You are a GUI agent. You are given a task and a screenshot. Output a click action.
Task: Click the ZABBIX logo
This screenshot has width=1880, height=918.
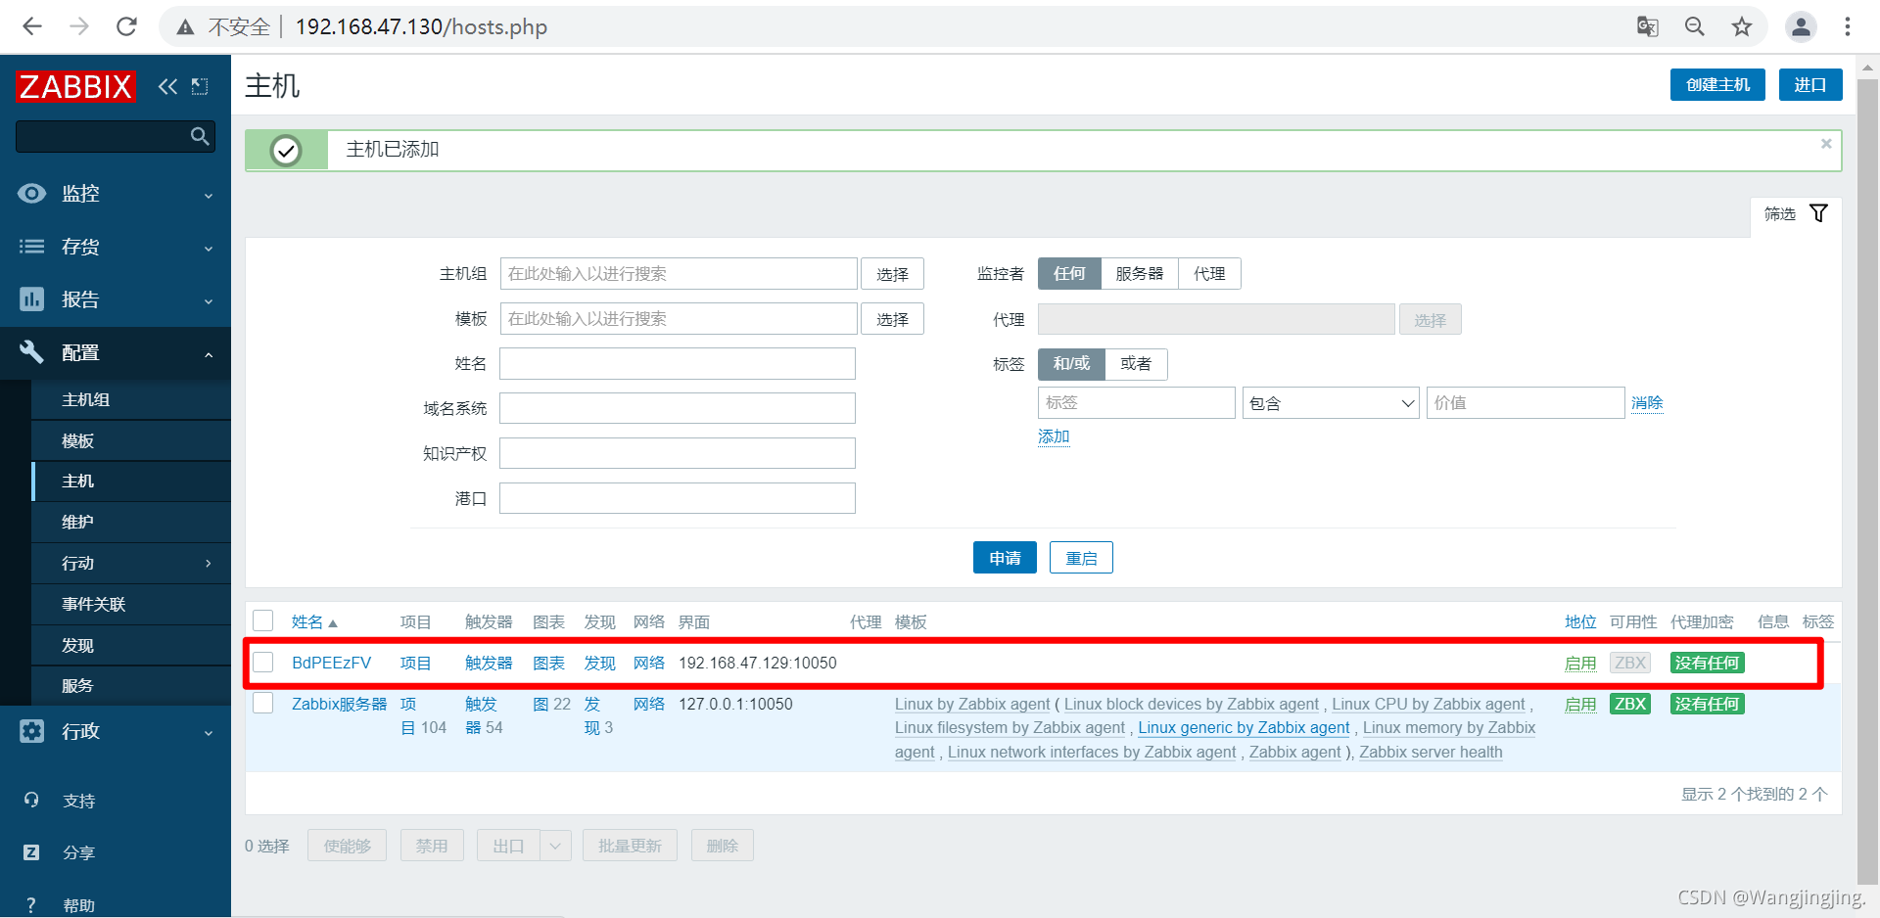[75, 87]
